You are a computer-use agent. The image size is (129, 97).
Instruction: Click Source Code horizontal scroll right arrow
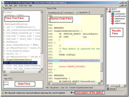pyautogui.click(x=99, y=83)
